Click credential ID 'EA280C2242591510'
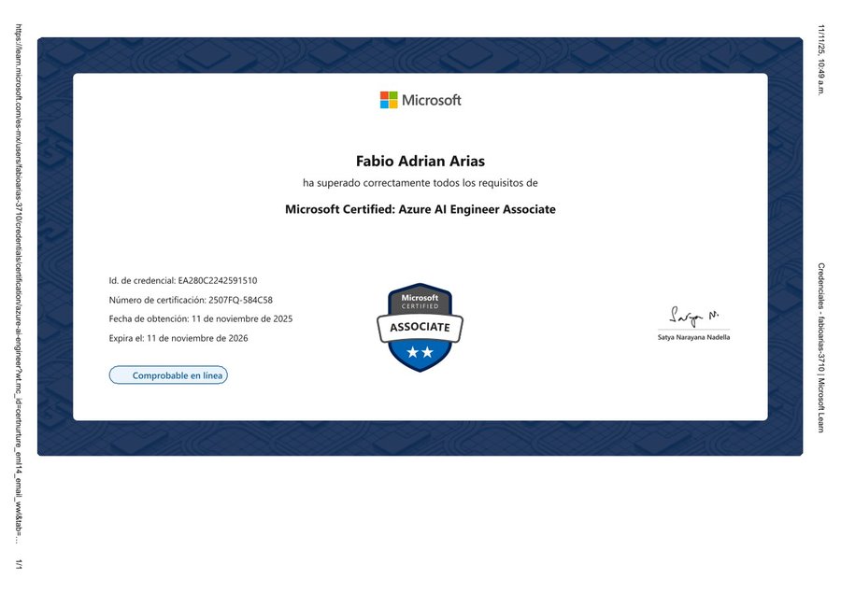Viewport: 841px width, 593px height. (x=217, y=280)
